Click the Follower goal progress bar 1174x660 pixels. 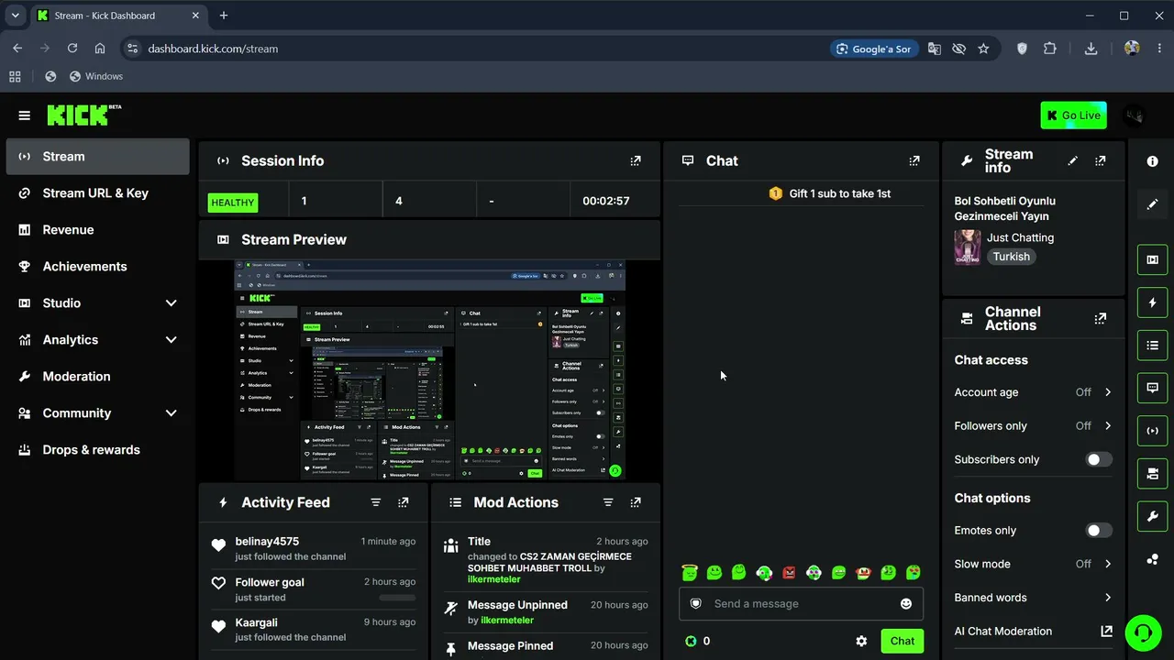coord(397,598)
